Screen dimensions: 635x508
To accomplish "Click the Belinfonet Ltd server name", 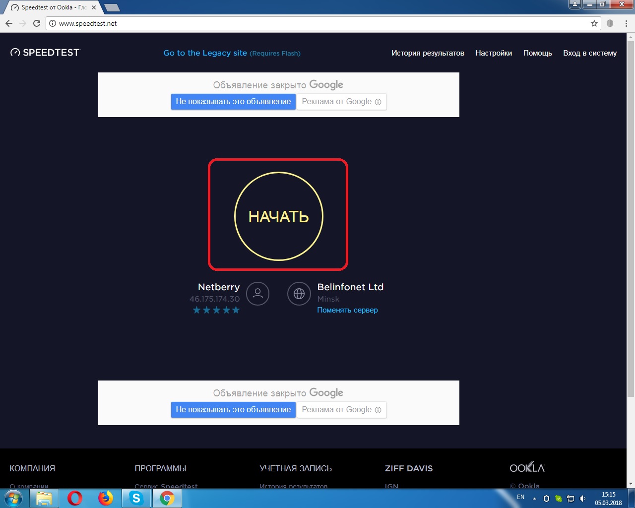I will (x=350, y=287).
